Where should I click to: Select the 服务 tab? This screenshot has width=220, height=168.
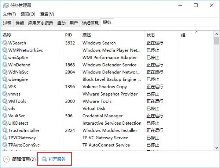click(107, 22)
